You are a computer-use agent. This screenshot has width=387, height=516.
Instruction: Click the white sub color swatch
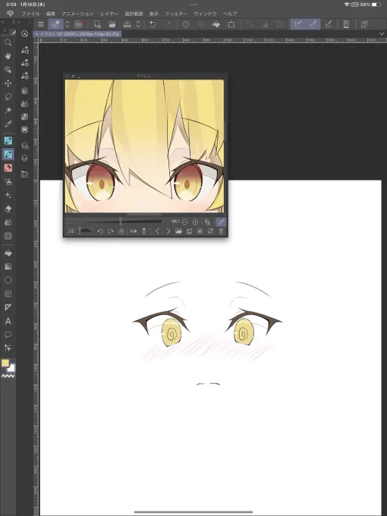[12, 368]
